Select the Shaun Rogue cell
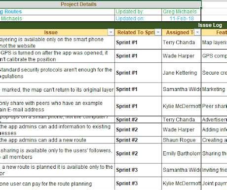The width and height of the screenshot is (227, 190). [181, 140]
